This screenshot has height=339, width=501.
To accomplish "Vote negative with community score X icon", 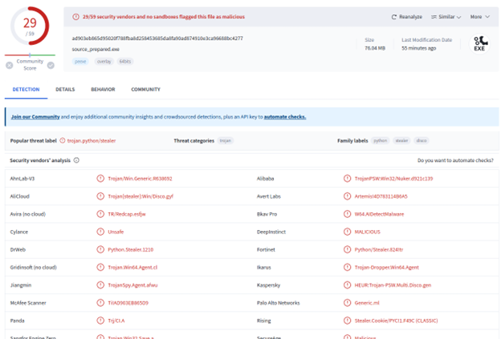I will click(x=10, y=66).
